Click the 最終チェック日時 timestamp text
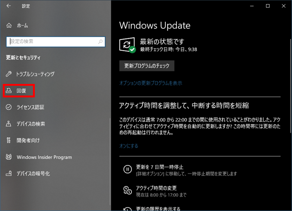This screenshot has width=292, height=211. [169, 49]
